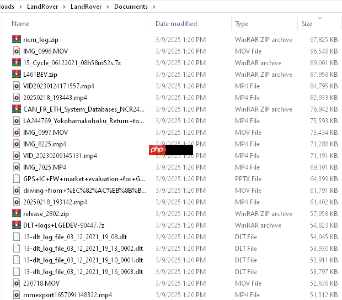Sort files by the Name column header
342x300 pixels.
(20, 24)
